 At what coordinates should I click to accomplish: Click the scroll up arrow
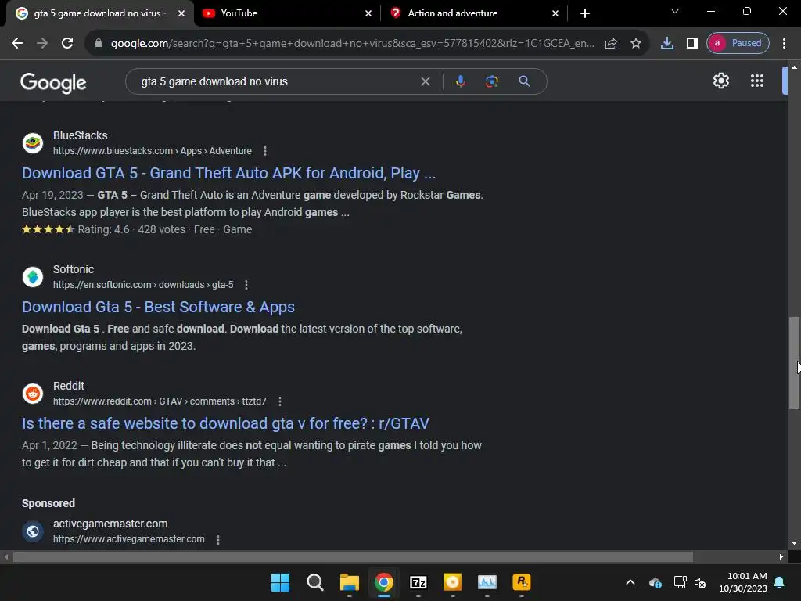(794, 67)
